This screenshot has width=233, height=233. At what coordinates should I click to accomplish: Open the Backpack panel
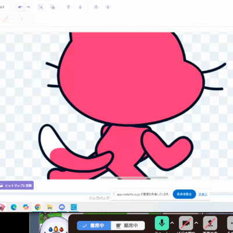coord(99,198)
